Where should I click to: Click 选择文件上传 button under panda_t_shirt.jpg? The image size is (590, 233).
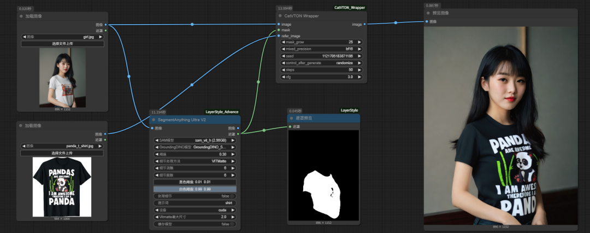point(62,153)
